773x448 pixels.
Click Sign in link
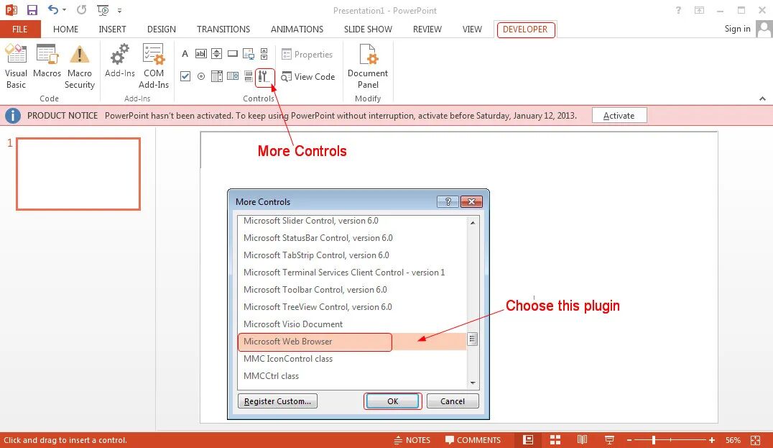(737, 29)
